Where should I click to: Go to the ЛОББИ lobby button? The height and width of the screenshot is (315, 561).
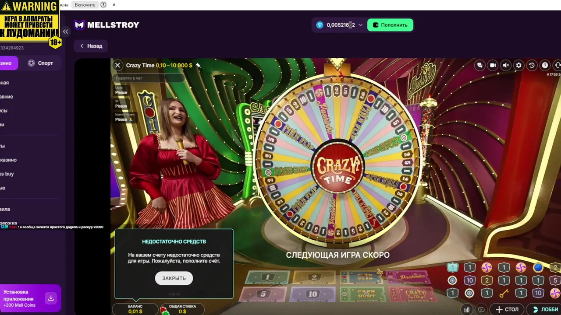545,309
